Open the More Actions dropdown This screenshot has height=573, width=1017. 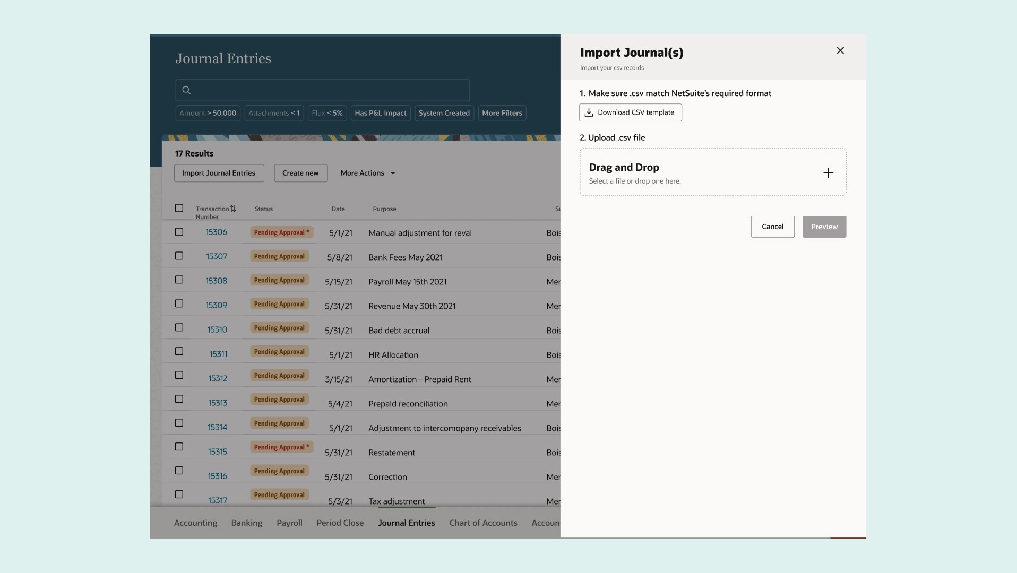tap(368, 173)
